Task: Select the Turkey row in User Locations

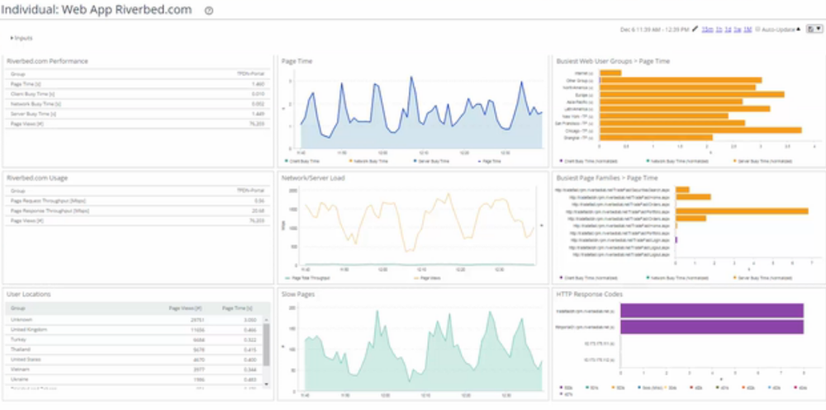Action: point(134,340)
